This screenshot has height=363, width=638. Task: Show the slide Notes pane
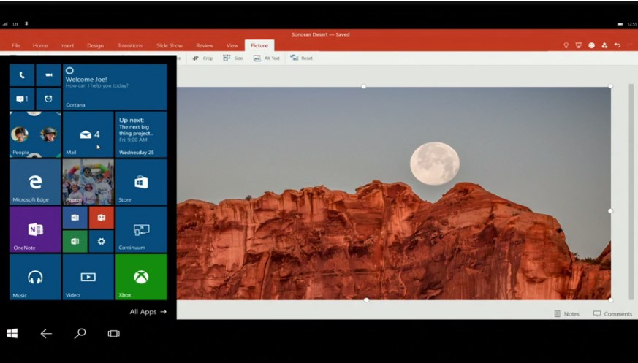[566, 313]
